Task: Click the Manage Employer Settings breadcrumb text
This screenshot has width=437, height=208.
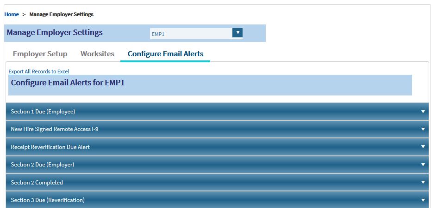Action: (x=61, y=14)
